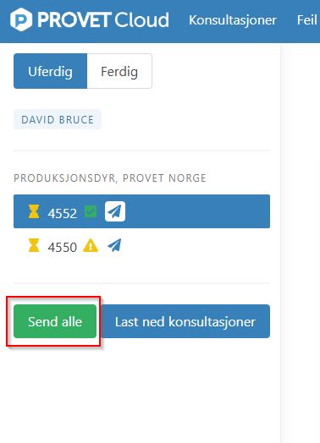Send consultation 4552 via paper plane icon
The height and width of the screenshot is (443, 320).
click(115, 211)
